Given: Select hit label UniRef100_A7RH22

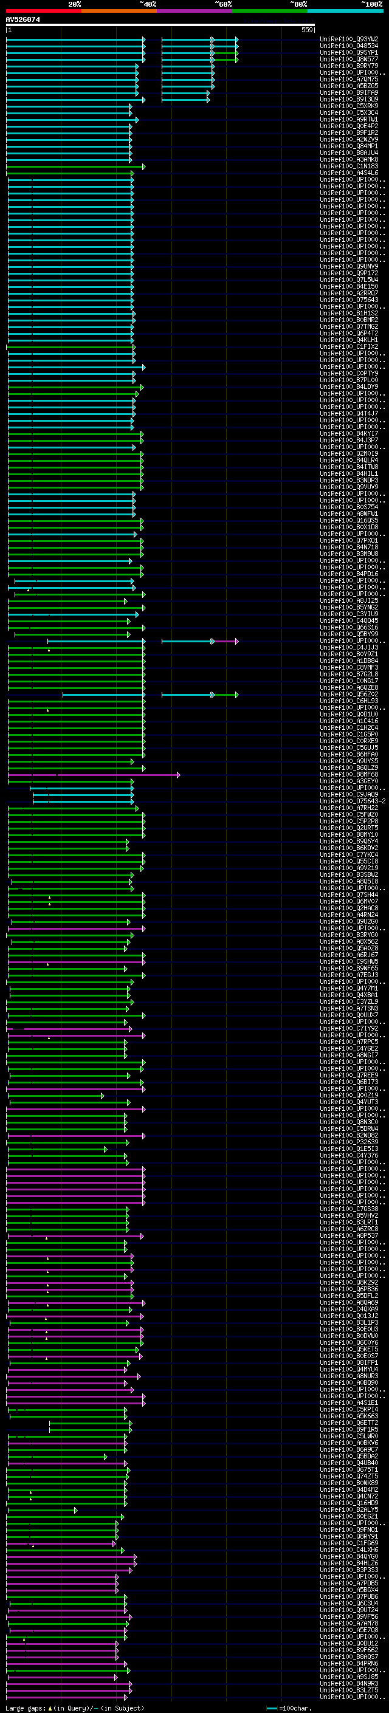Looking at the screenshot, I should coord(349,808).
